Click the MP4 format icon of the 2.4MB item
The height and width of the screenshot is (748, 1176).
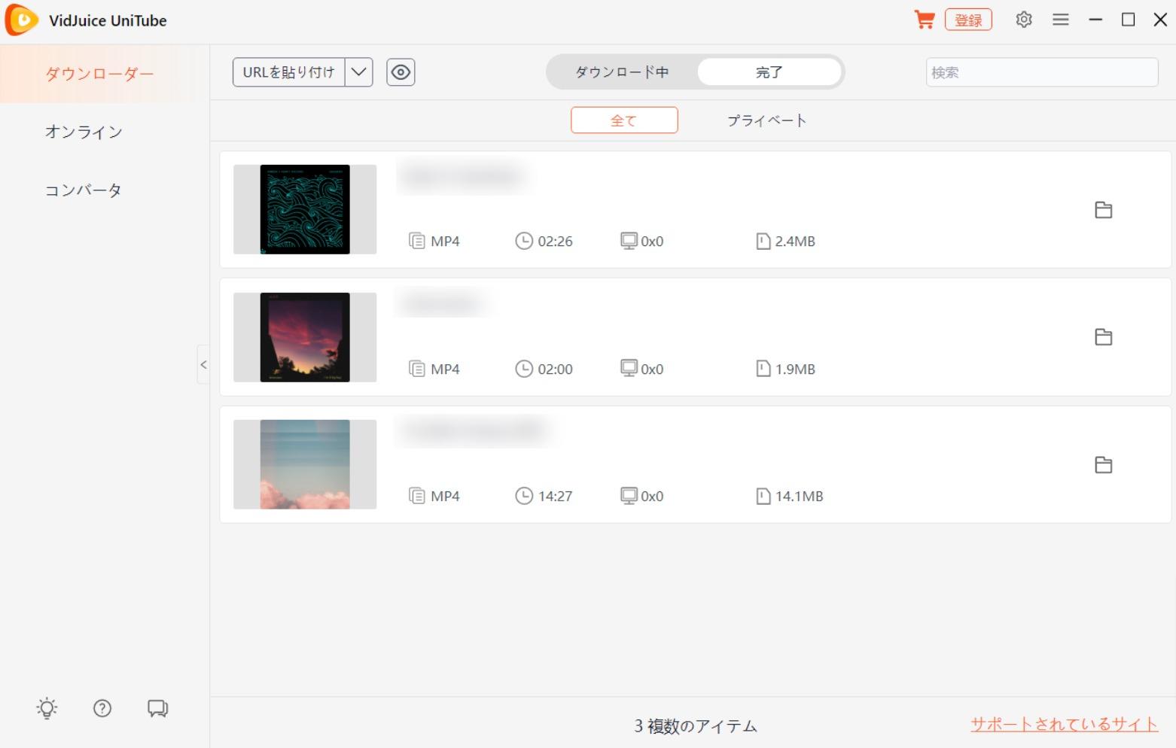click(x=416, y=241)
